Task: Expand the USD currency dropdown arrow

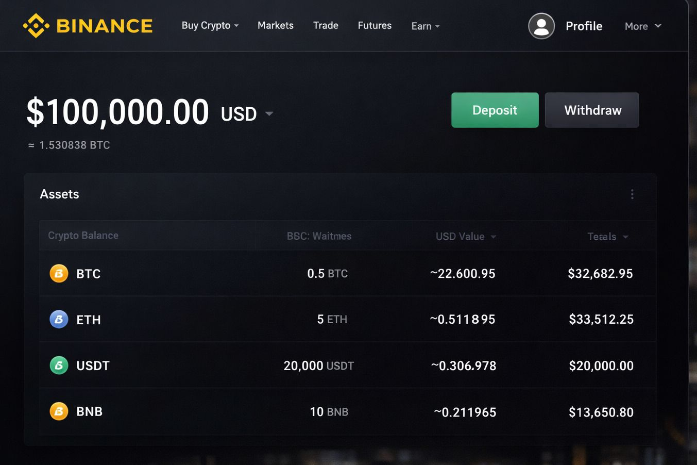Action: (x=269, y=114)
